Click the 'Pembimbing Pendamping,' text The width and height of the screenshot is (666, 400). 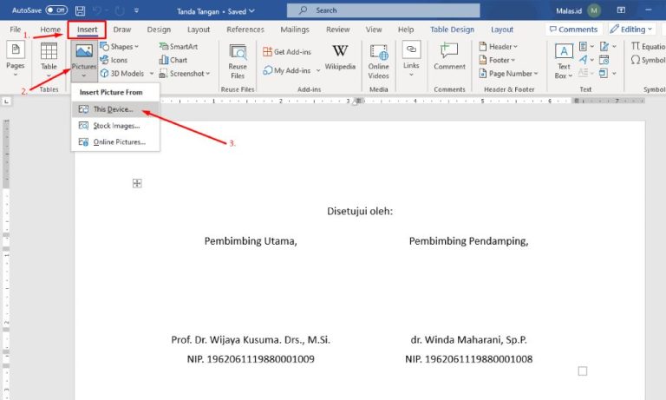(x=468, y=241)
